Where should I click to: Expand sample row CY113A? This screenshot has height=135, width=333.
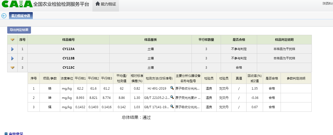click(x=12, y=49)
